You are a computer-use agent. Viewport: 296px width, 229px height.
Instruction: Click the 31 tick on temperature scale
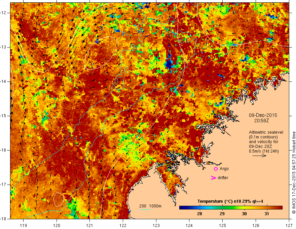tap(266, 214)
